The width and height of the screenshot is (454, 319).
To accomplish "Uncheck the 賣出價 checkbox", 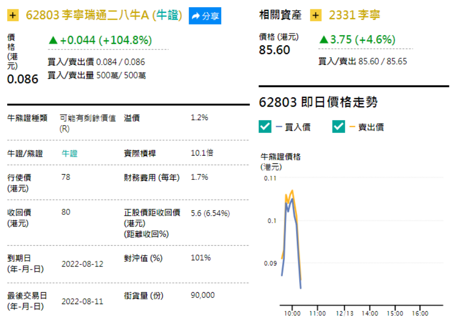I will [x=339, y=126].
